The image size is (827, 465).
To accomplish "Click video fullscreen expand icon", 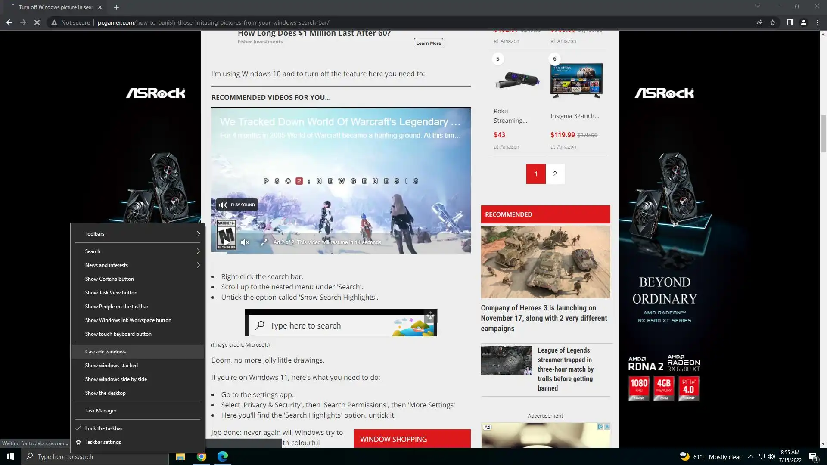I will (x=264, y=242).
